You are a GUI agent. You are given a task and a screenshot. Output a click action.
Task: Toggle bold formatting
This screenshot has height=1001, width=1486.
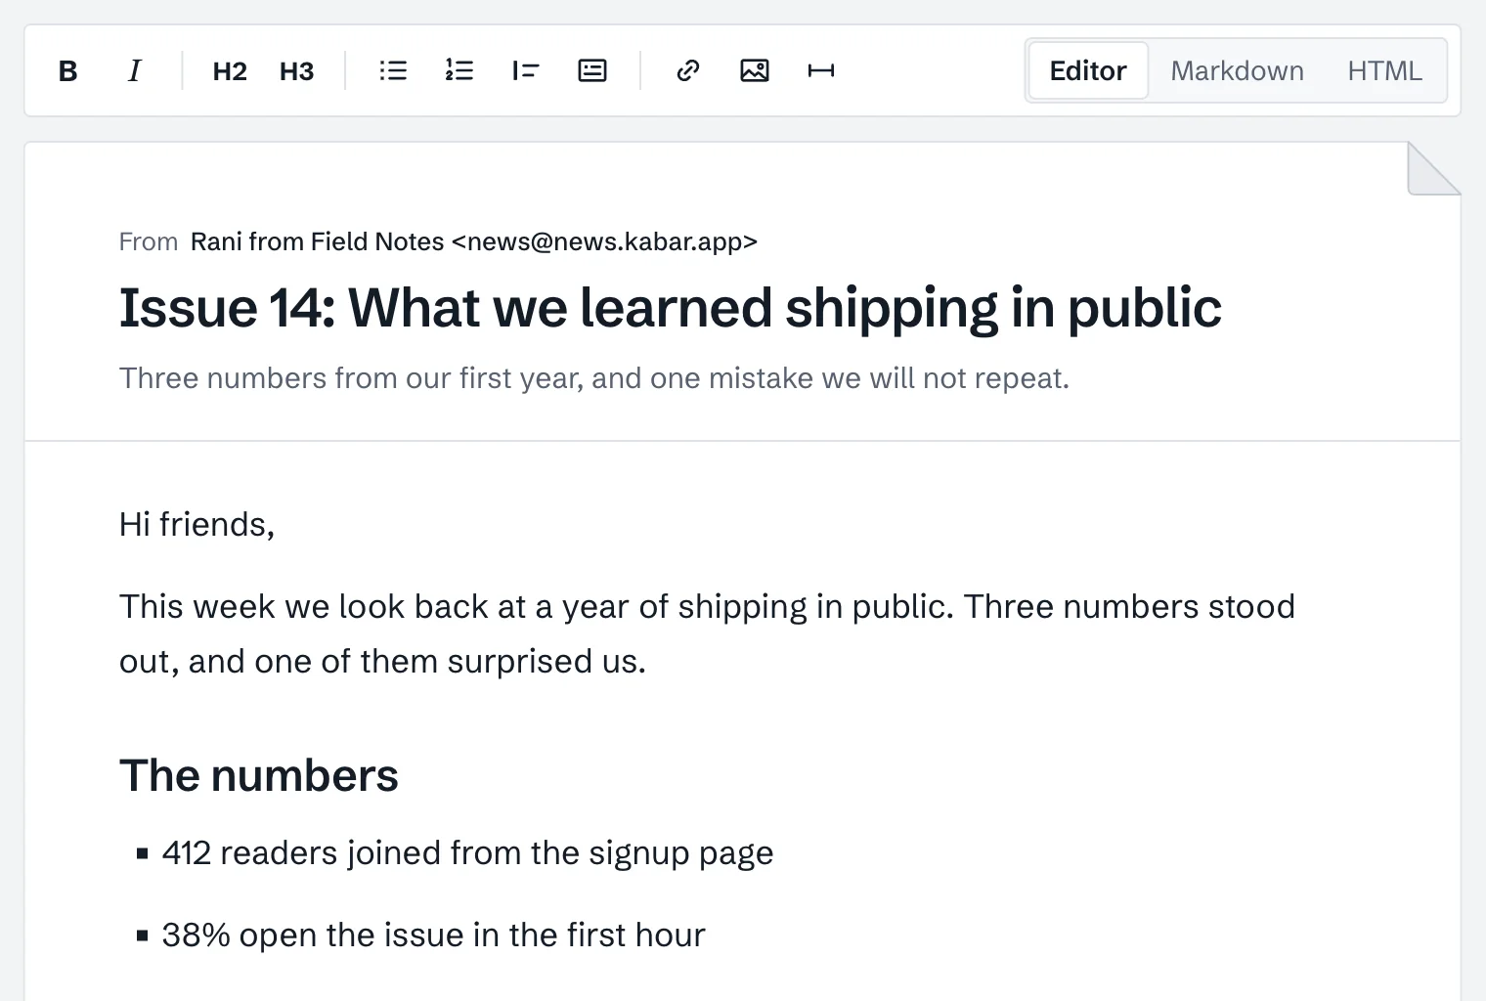(68, 70)
